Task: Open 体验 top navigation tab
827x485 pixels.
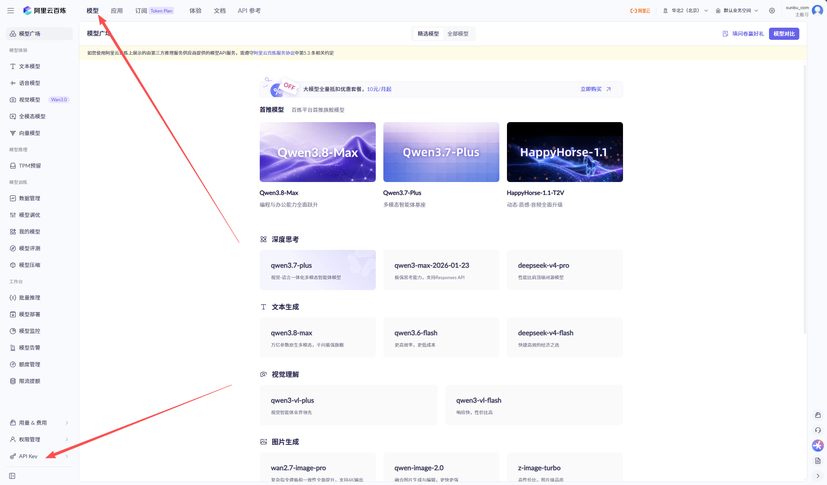Action: pyautogui.click(x=196, y=11)
